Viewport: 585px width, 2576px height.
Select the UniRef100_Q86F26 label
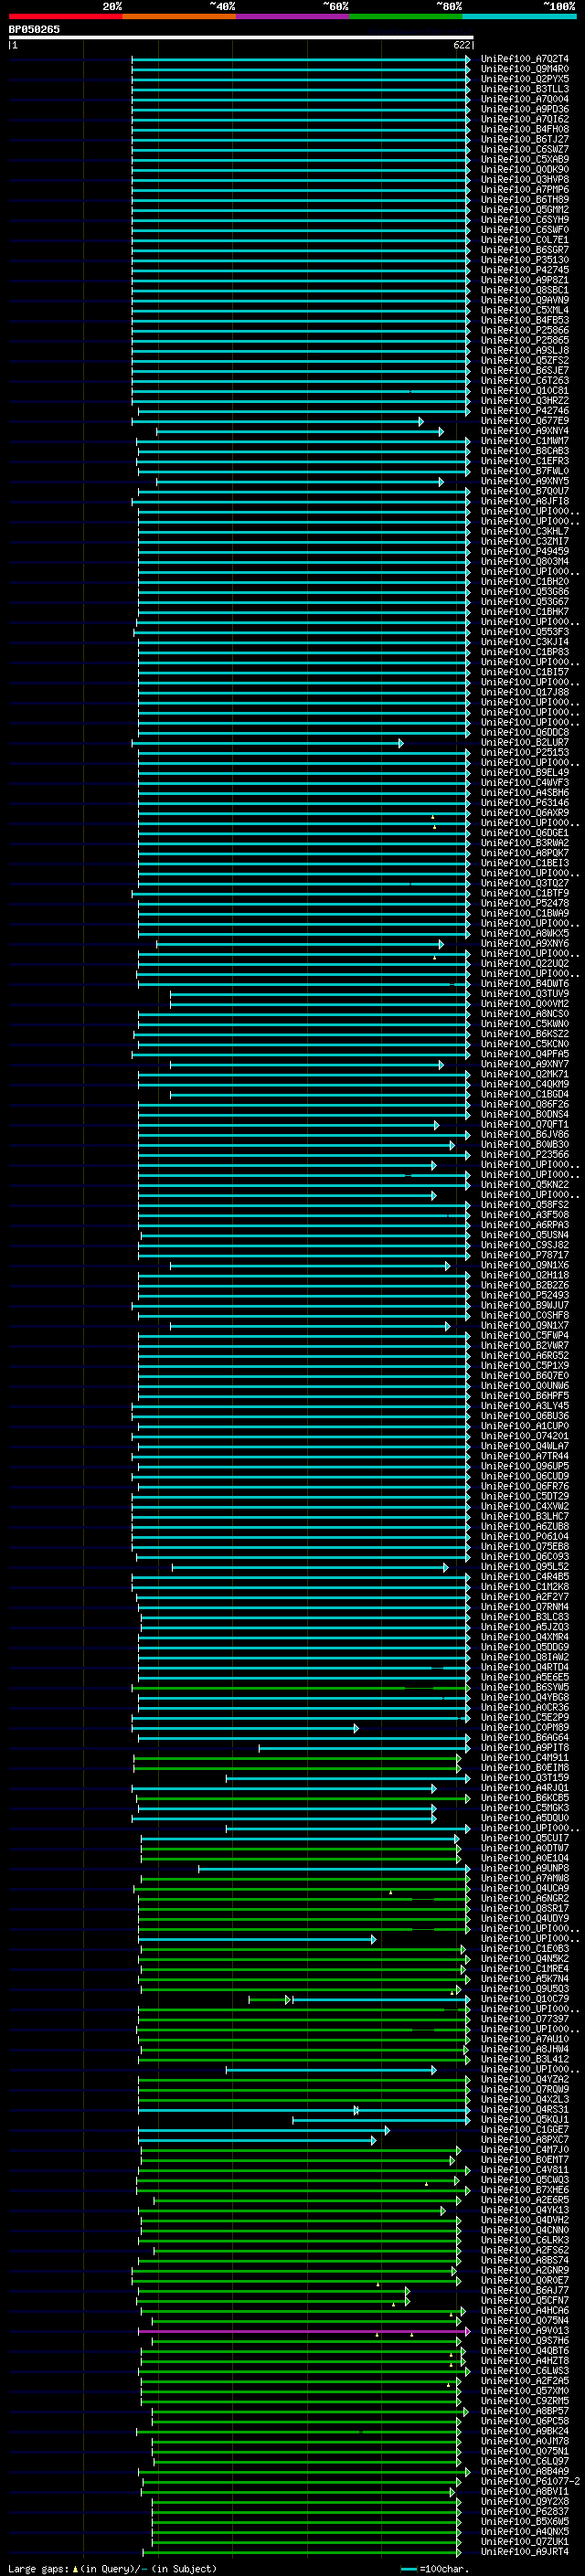click(x=525, y=1104)
